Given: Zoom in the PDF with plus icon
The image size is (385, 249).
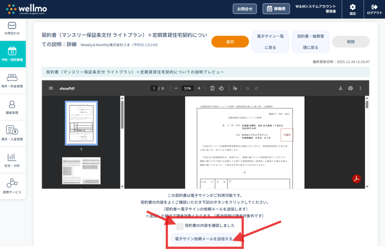Looking at the screenshot, I should point(199,88).
